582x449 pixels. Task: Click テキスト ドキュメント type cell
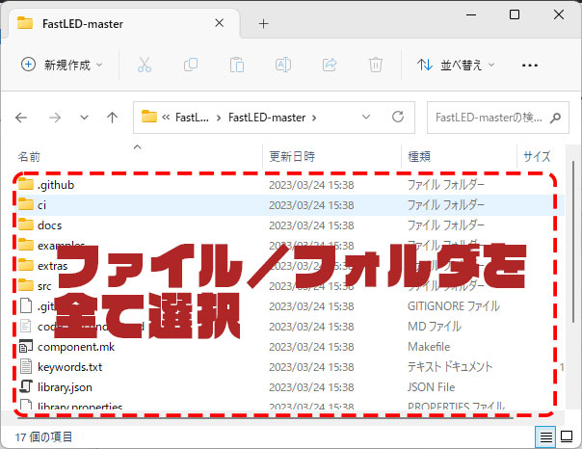tap(450, 367)
